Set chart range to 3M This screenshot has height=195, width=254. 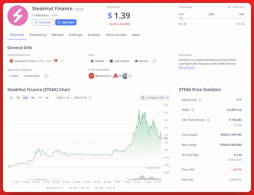coord(33,97)
